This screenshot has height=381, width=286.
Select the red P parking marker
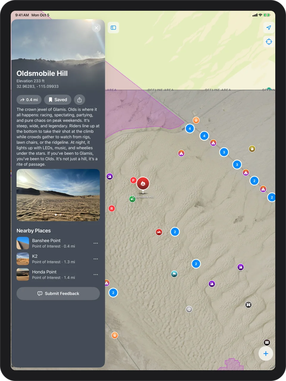click(x=133, y=180)
